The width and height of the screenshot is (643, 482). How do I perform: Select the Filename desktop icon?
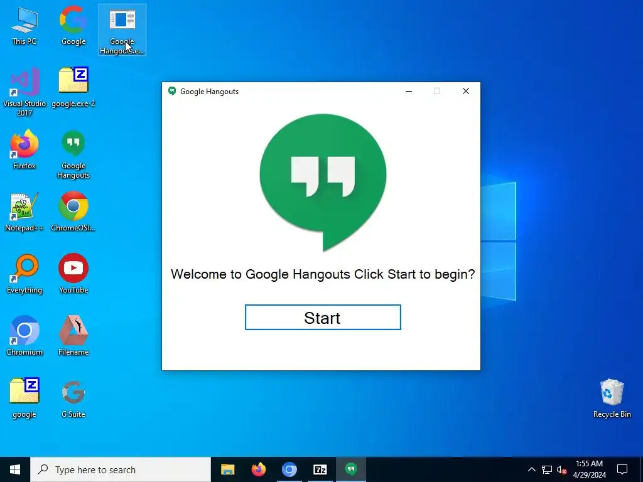73,336
